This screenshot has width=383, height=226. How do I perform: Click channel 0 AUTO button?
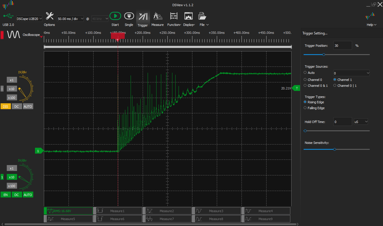[x=28, y=106]
